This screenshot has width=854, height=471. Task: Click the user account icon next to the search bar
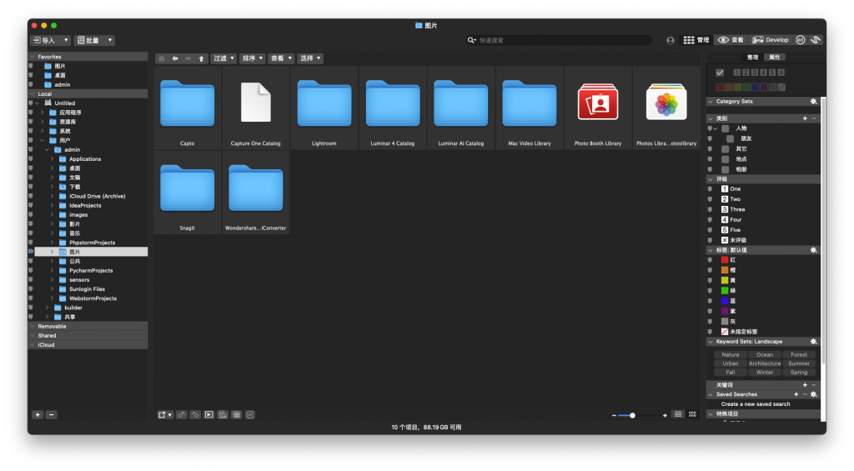[x=671, y=40]
